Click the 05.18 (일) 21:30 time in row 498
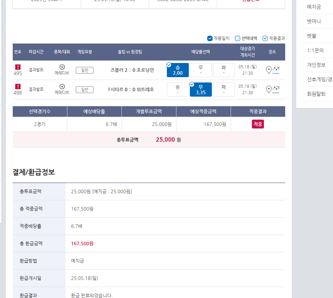The image size is (333, 298). (x=248, y=90)
